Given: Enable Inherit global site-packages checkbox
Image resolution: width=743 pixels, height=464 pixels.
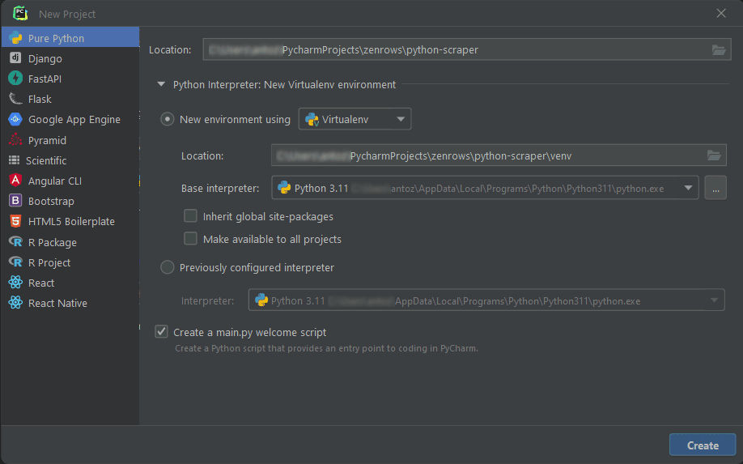Looking at the screenshot, I should pos(190,216).
